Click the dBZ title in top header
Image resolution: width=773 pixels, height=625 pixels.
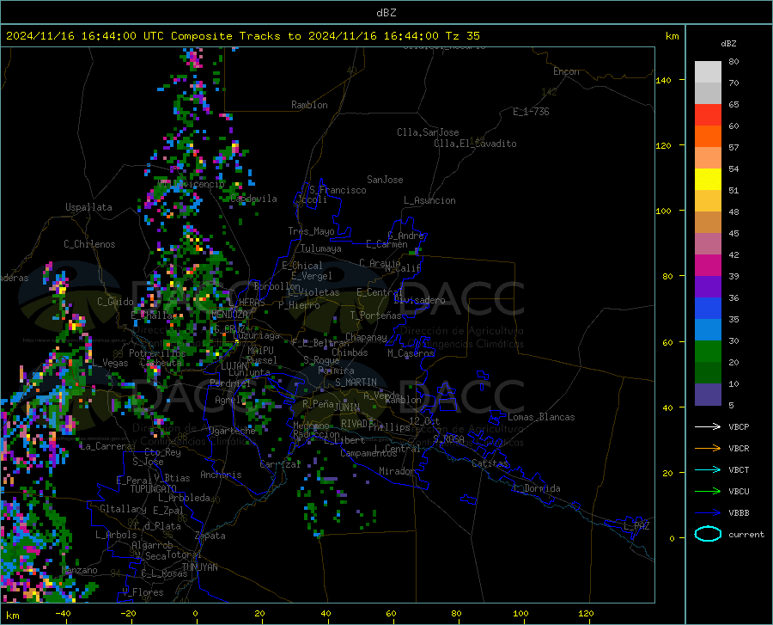tap(386, 13)
